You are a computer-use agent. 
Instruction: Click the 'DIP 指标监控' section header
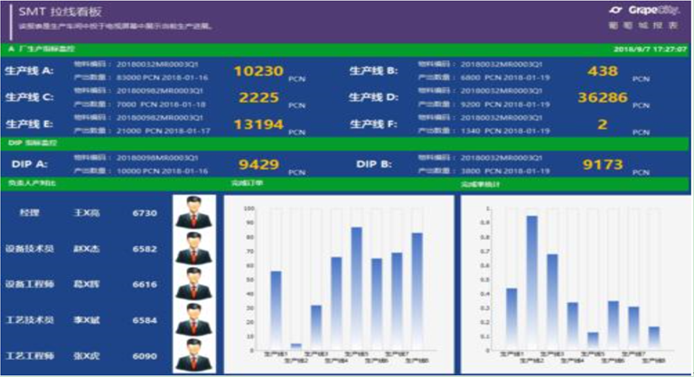click(x=33, y=143)
